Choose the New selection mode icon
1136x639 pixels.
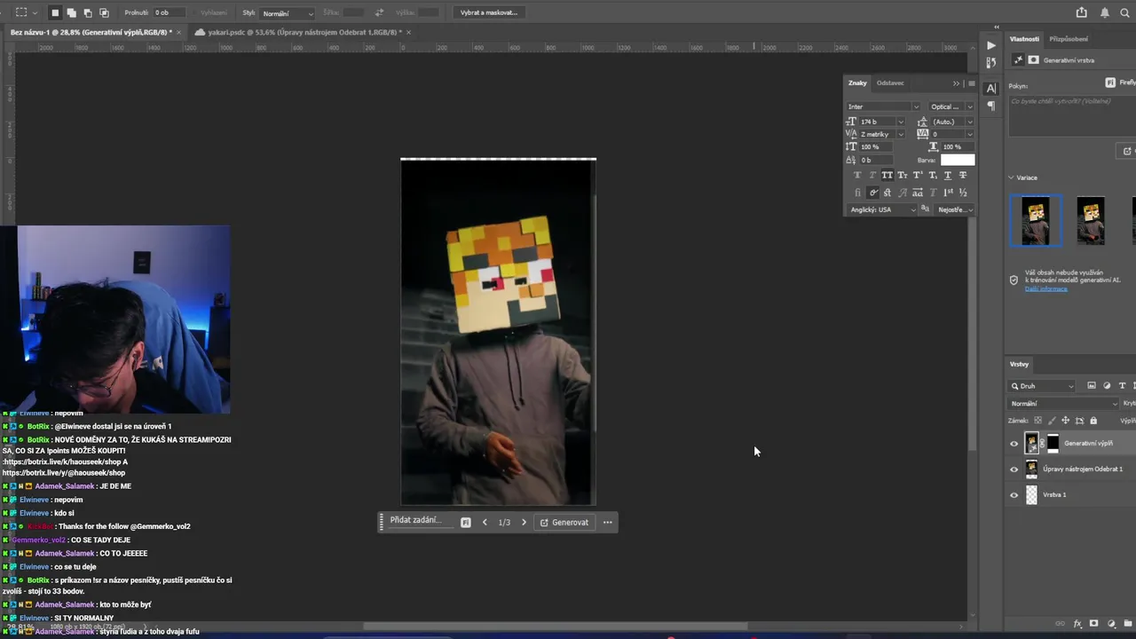tap(54, 12)
